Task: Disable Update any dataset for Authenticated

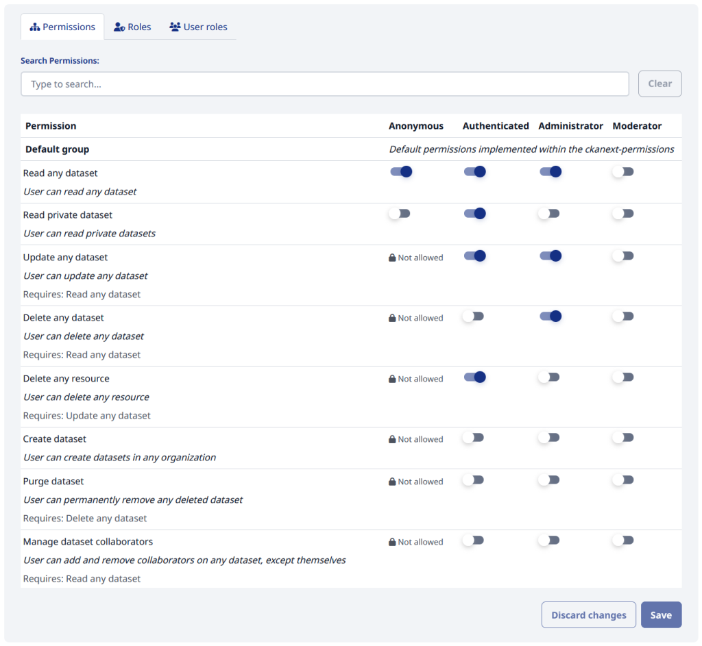Action: [x=474, y=256]
